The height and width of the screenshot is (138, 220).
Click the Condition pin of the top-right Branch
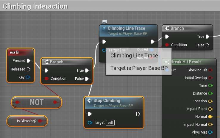pos(167,45)
